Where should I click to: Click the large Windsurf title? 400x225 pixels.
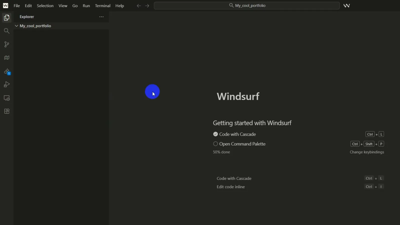238,96
